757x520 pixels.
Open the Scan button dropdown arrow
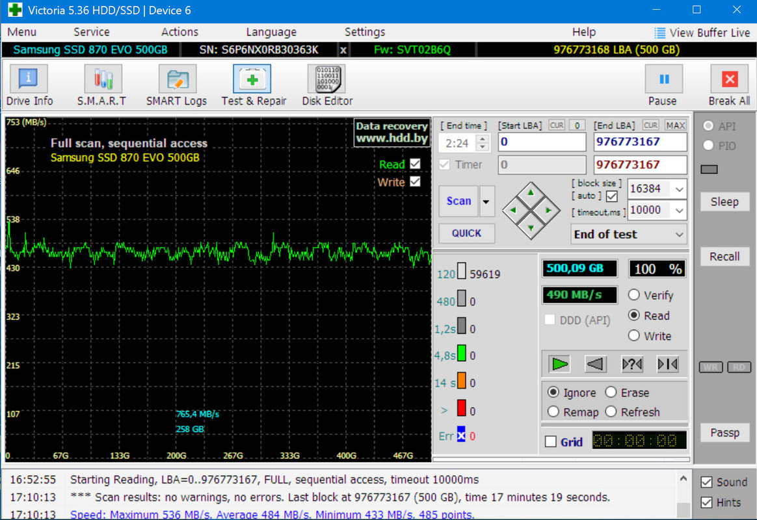tap(486, 201)
